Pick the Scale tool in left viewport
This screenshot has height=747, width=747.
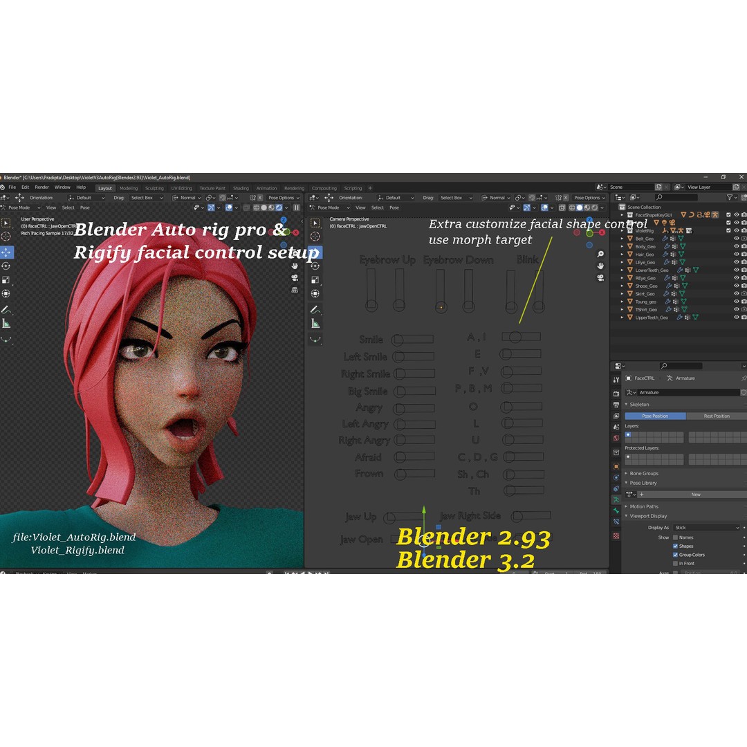[6, 280]
